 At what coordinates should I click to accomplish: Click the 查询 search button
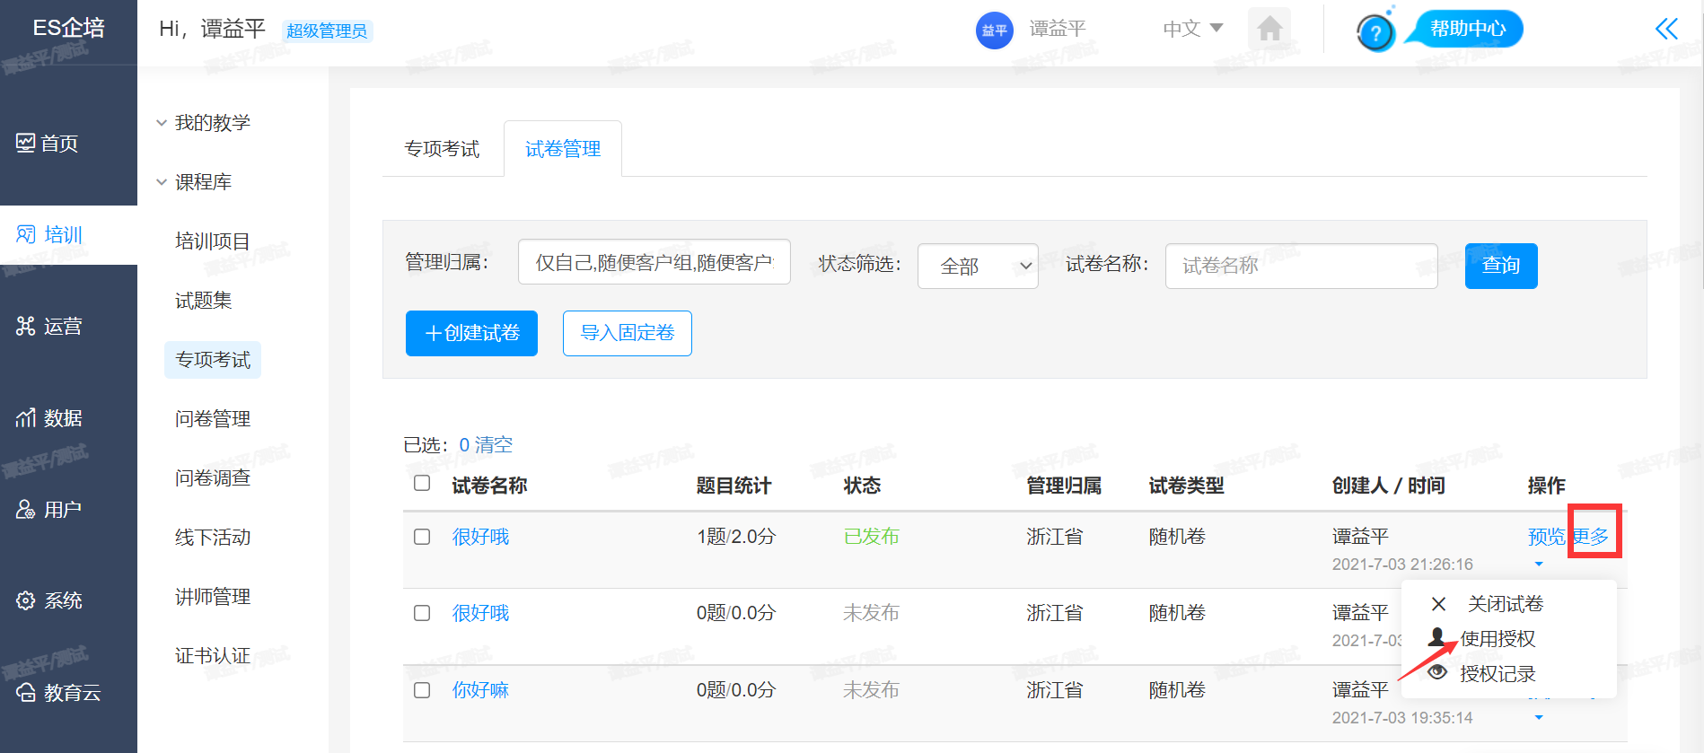[x=1501, y=266]
